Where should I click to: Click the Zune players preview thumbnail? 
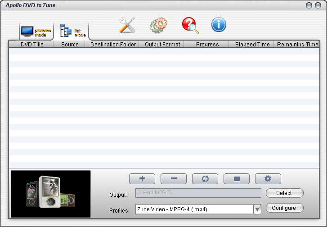51,194
